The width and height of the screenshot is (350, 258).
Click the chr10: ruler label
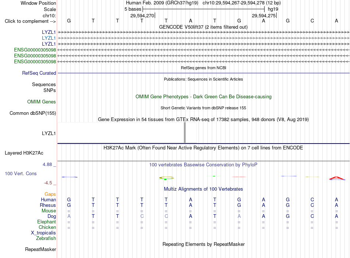point(49,15)
